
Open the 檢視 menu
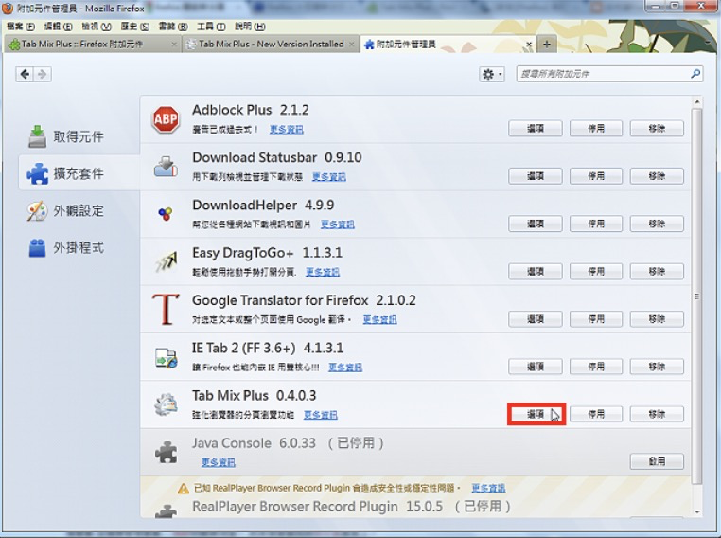tap(97, 27)
